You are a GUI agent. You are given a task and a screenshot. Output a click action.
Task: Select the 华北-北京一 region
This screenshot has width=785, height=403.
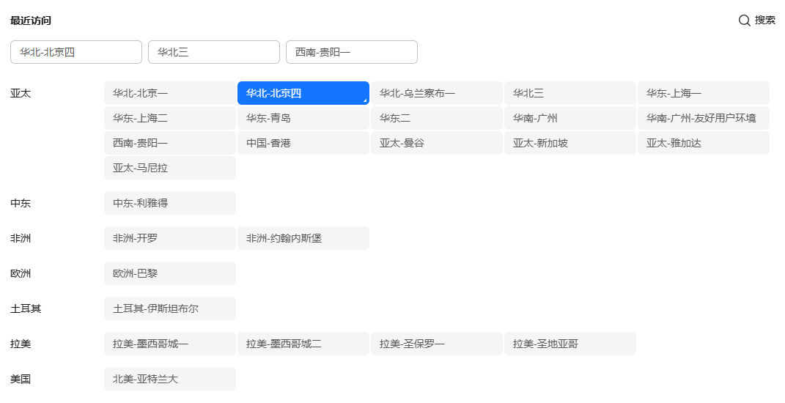click(170, 93)
